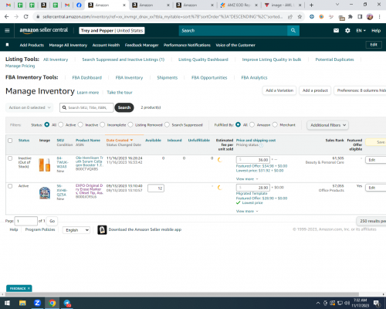Open the Action on 0 selected dropdown

tap(29, 107)
